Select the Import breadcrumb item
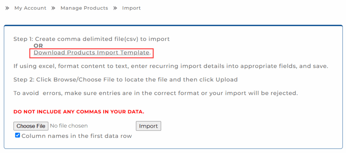Viewport: 346px width, 153px height. pos(131,8)
